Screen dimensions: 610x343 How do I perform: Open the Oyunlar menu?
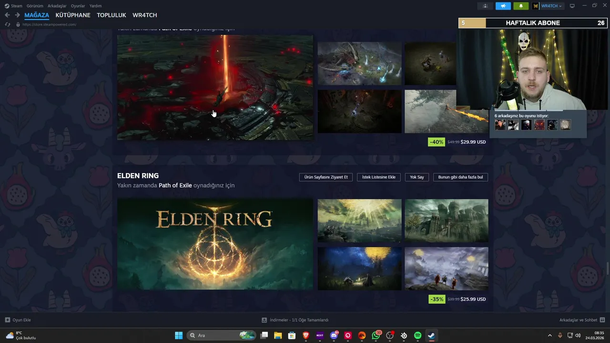tap(78, 6)
